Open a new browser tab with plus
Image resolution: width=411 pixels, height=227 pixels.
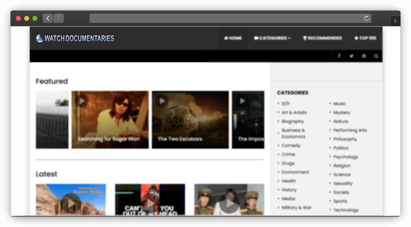pyautogui.click(x=395, y=21)
